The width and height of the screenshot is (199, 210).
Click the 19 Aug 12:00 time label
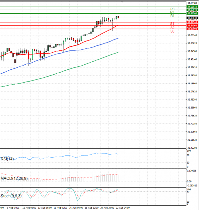click(x=92, y=208)
